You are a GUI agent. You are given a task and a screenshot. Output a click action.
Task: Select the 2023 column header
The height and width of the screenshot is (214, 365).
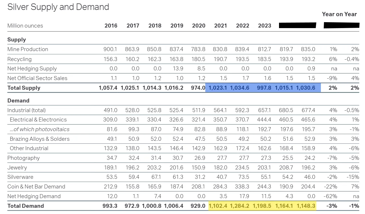[264, 26]
